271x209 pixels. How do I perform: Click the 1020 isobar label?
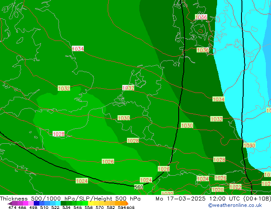point(218,190)
